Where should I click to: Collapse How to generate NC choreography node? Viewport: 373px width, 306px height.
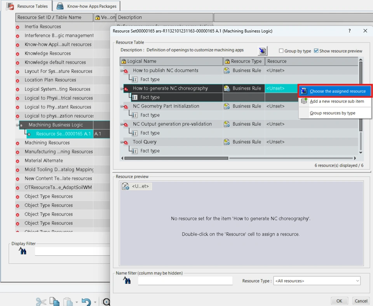point(122,89)
